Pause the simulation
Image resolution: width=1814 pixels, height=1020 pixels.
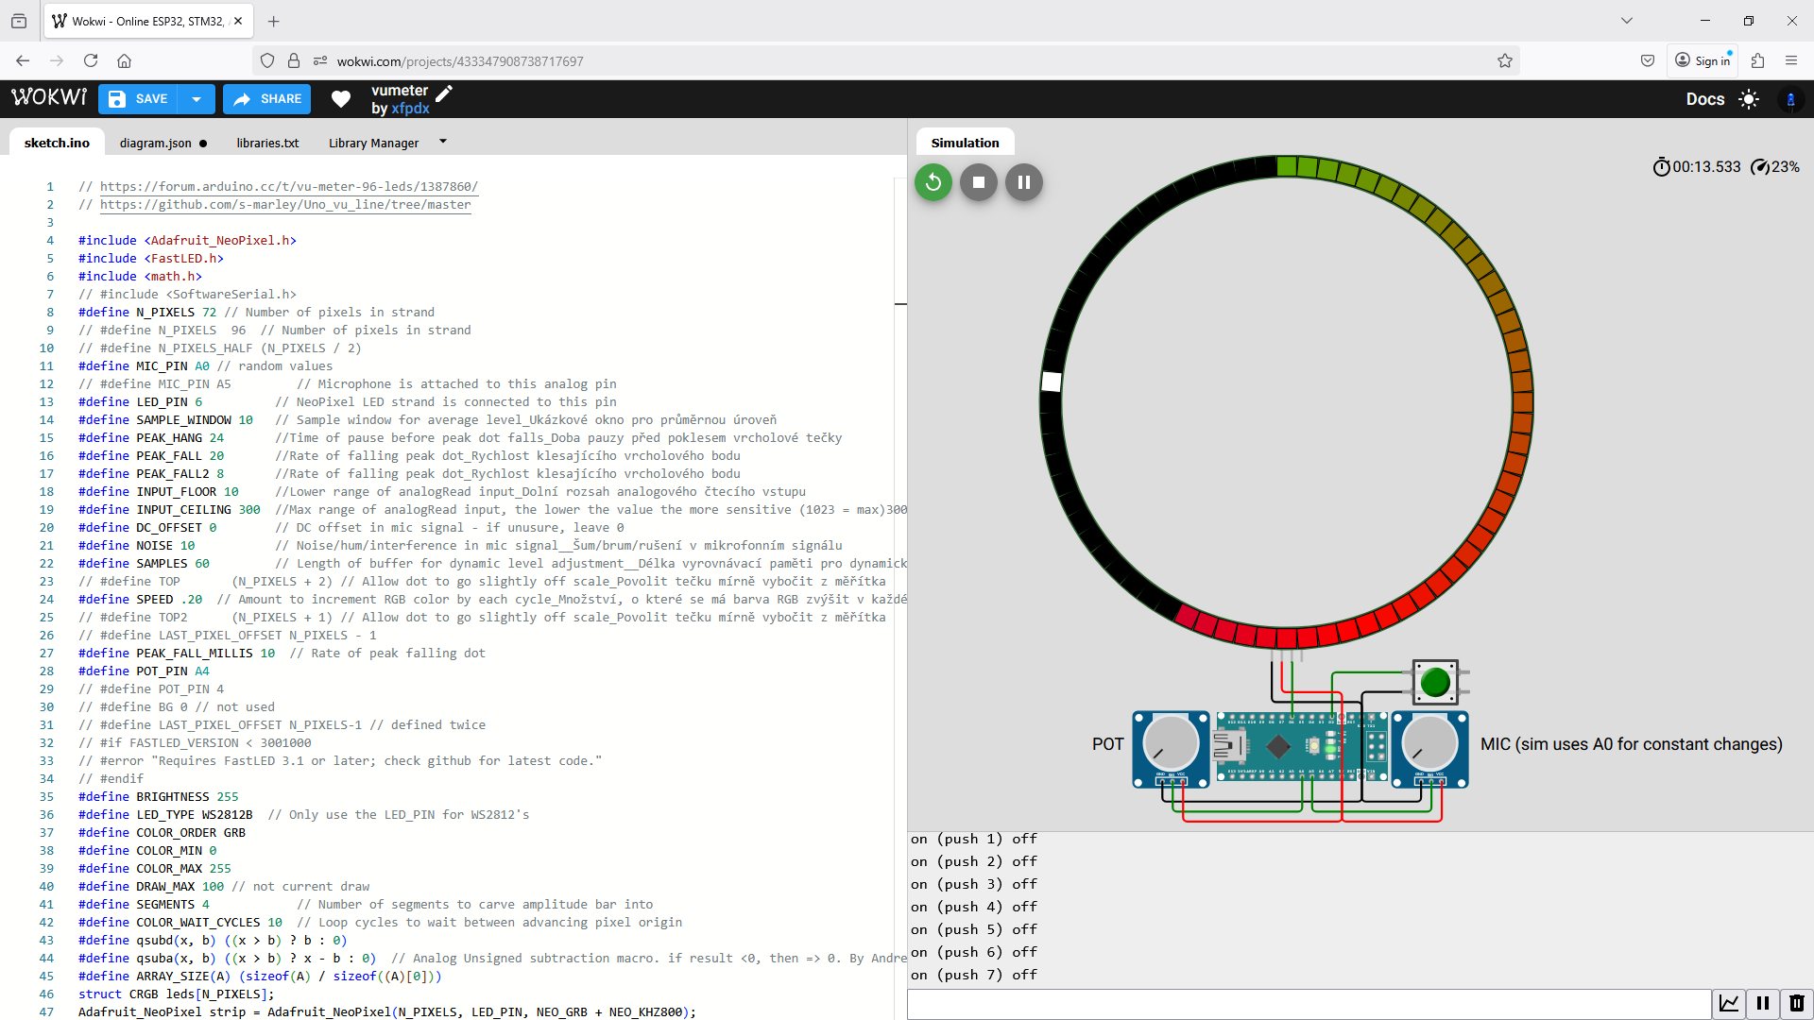[x=1023, y=182]
